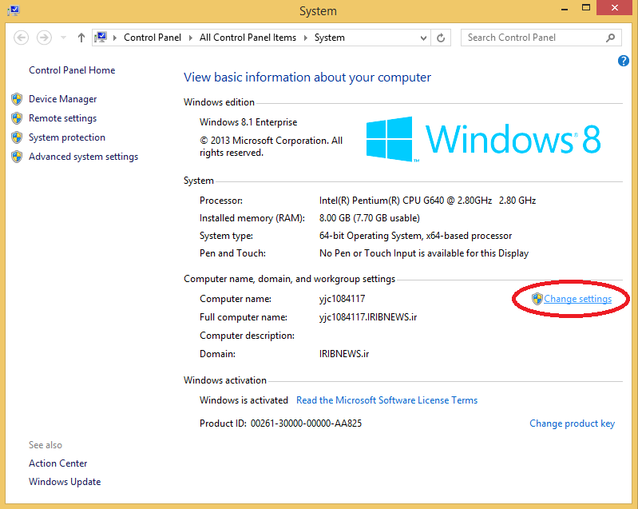
Task: Select 'Windows is activated' text
Action: [244, 400]
